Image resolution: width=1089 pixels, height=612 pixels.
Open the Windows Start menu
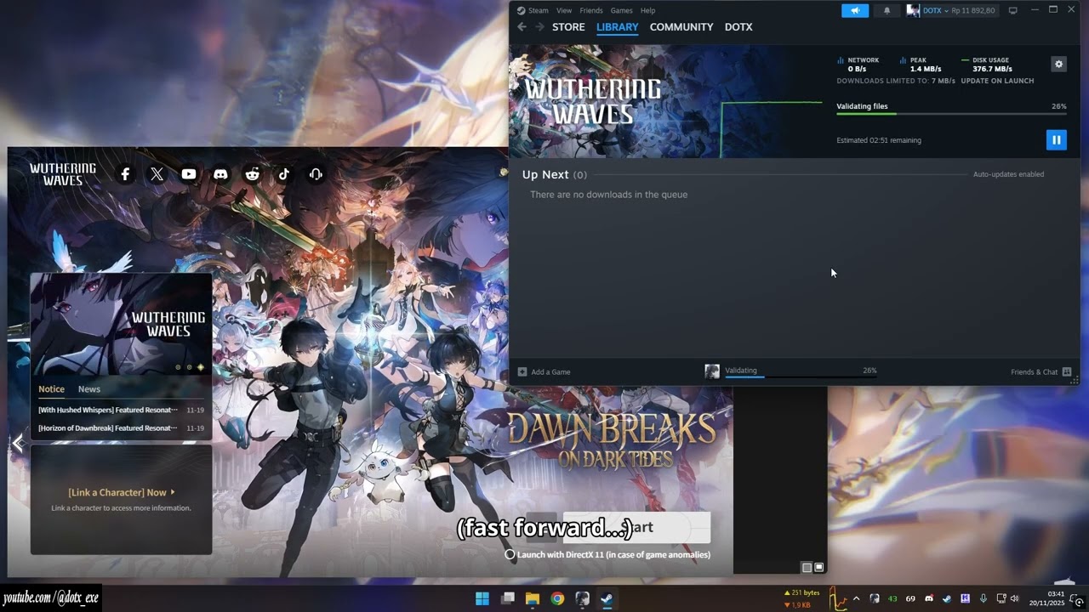click(482, 598)
